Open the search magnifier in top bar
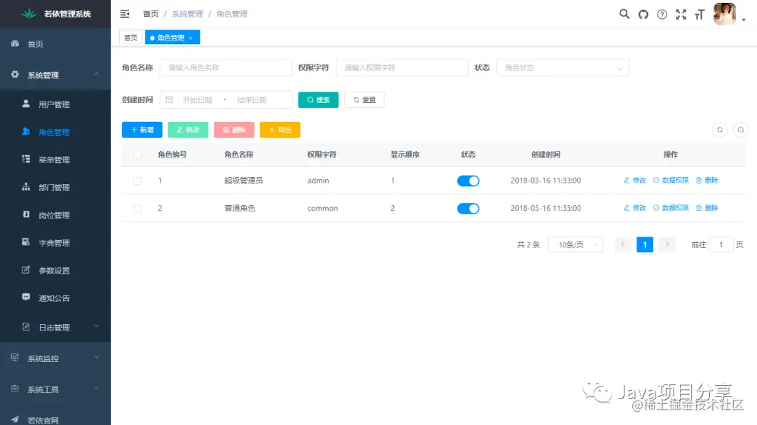This screenshot has width=757, height=425. (625, 14)
